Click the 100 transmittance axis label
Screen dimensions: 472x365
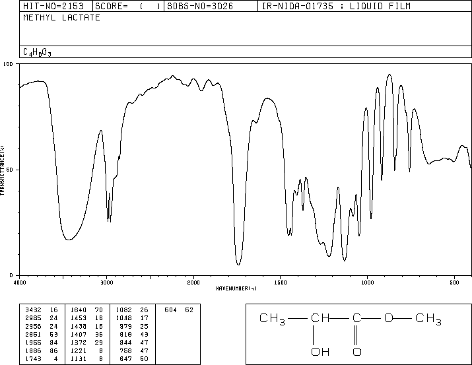point(8,64)
